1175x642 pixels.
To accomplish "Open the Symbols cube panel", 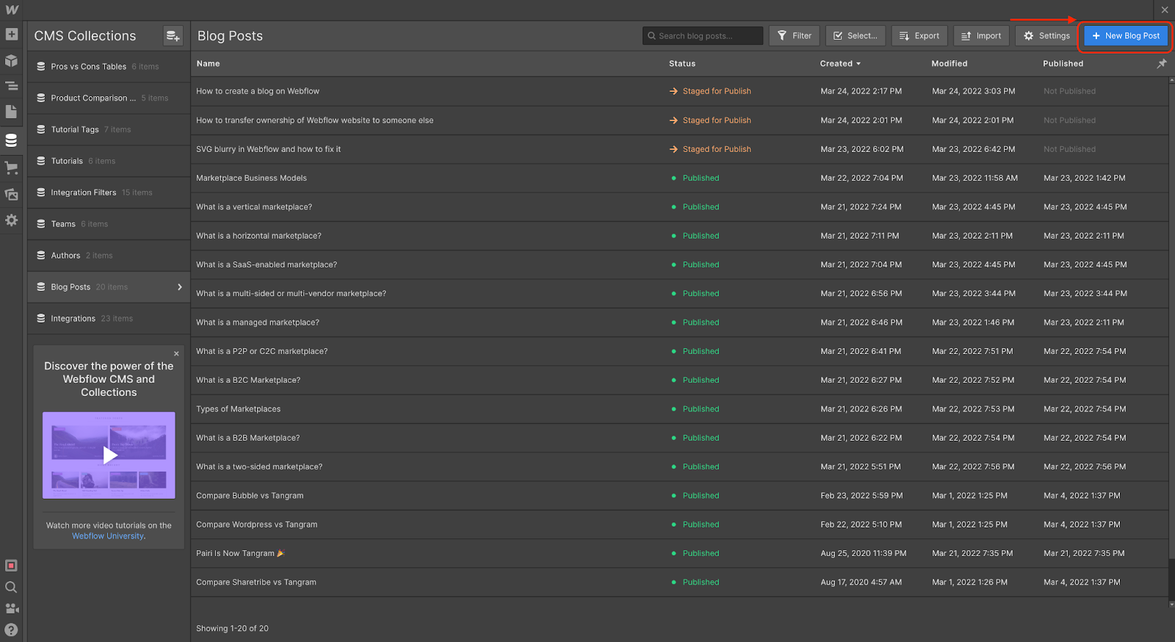I will (11, 61).
